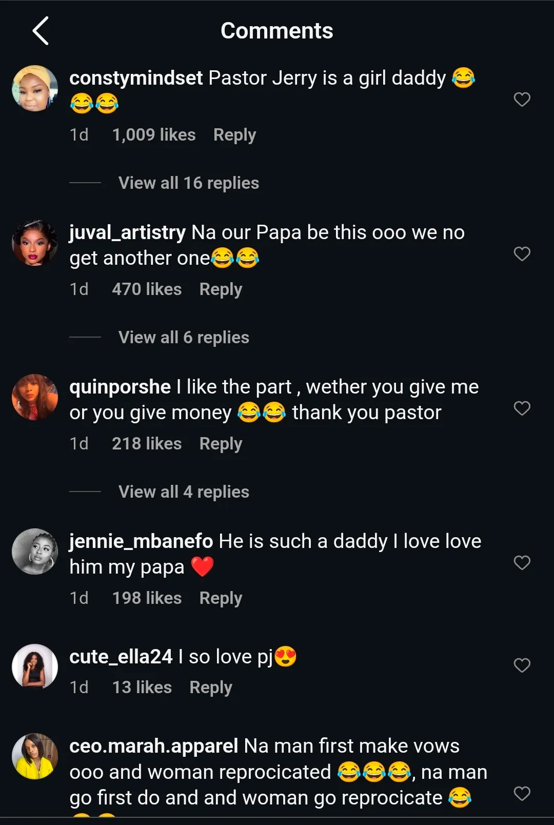The width and height of the screenshot is (554, 825).
Task: Open constymindset's profile picture
Action: [x=35, y=88]
